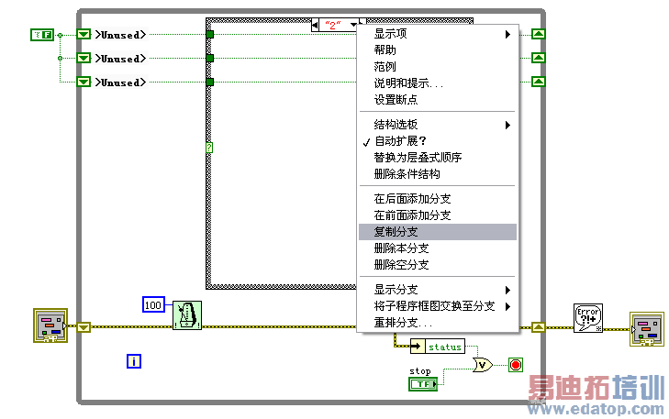The height and width of the screenshot is (419, 669).
Task: Open the case selector dropdown arrow
Action: pos(353,25)
